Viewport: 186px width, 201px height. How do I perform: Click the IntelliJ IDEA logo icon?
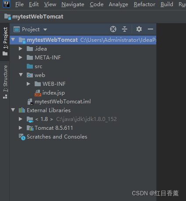[x=7, y=4]
